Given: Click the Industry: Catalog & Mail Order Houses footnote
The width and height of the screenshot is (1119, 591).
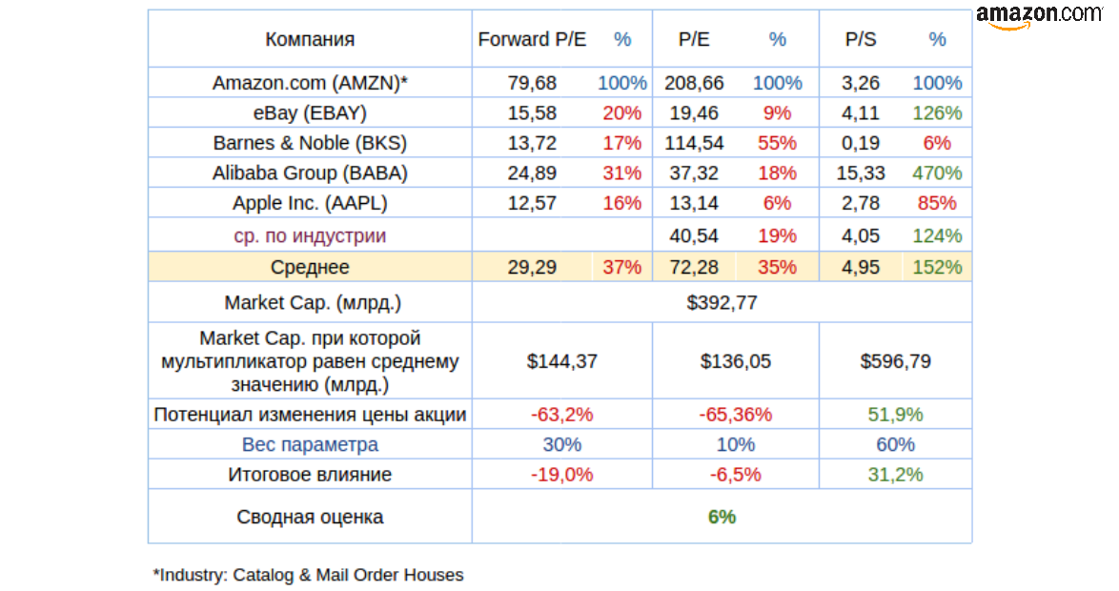Looking at the screenshot, I should [x=308, y=575].
